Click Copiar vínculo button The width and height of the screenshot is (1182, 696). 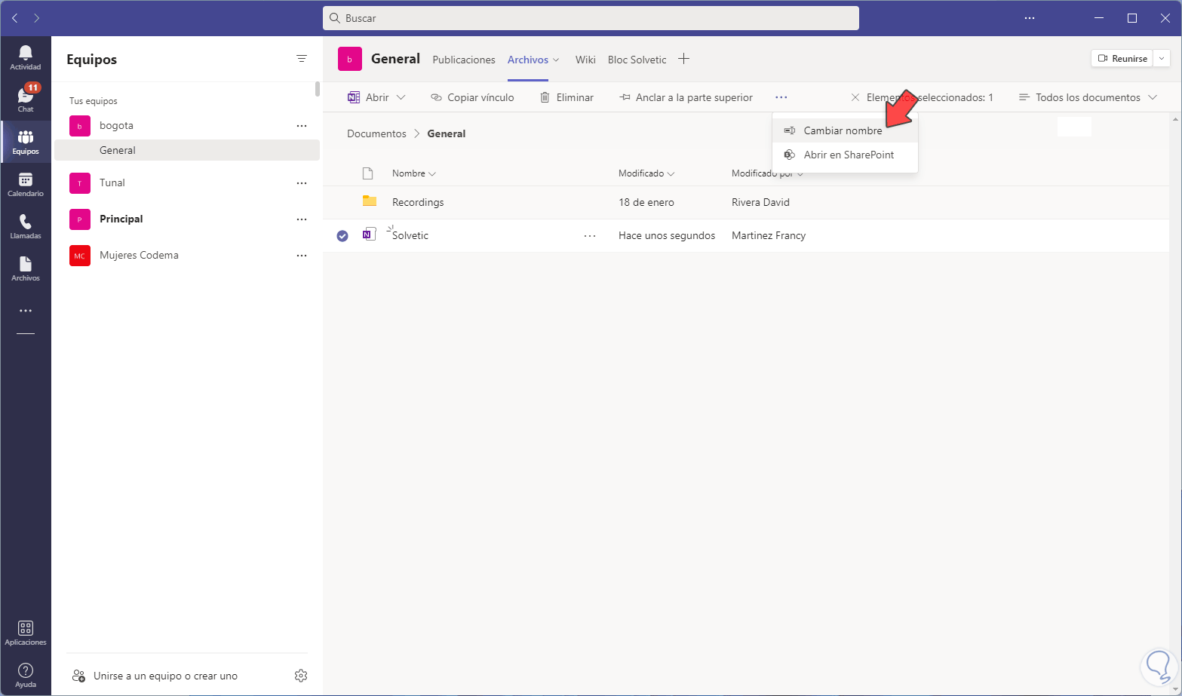coord(472,97)
